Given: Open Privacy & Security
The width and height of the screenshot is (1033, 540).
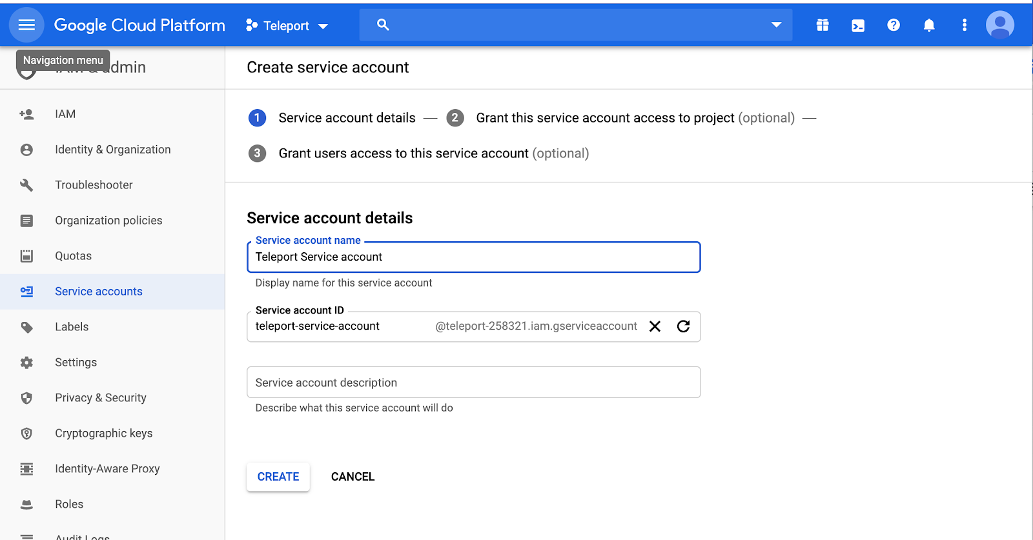Looking at the screenshot, I should click(101, 398).
